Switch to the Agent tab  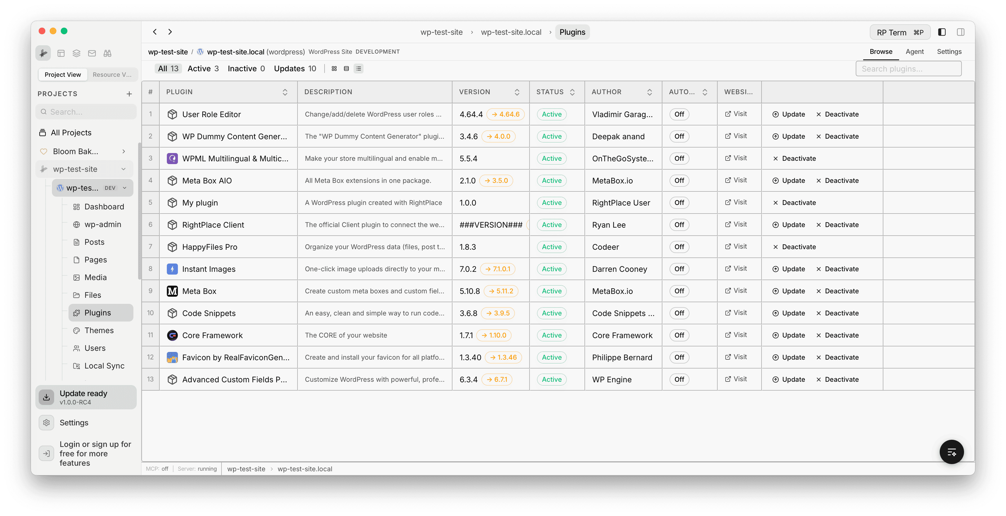click(x=915, y=51)
